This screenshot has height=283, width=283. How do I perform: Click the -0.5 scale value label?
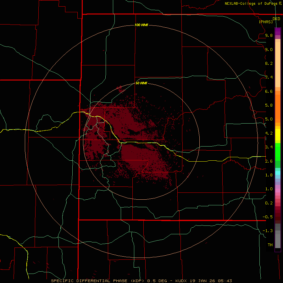click(268, 217)
